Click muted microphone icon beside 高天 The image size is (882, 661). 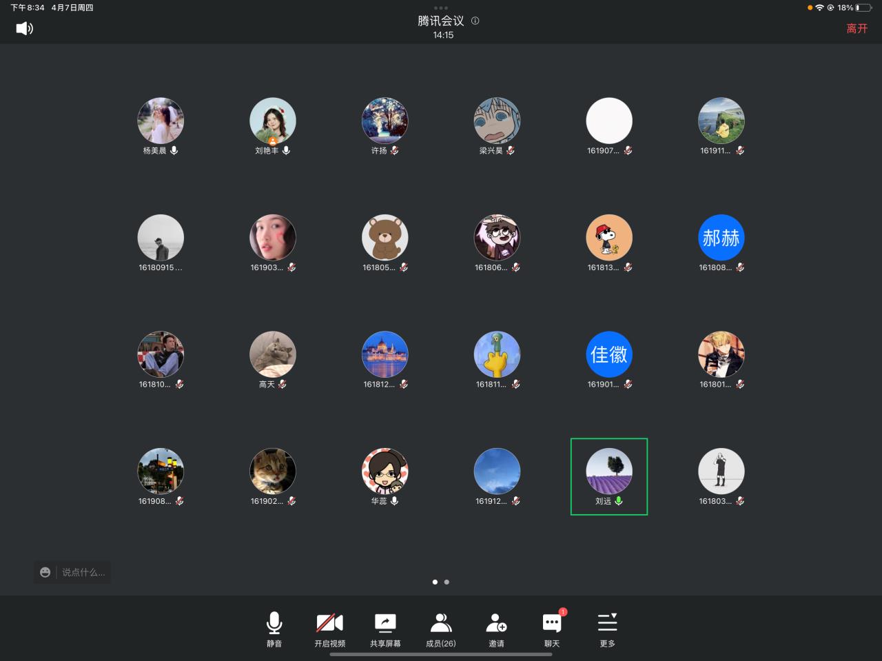coord(283,385)
